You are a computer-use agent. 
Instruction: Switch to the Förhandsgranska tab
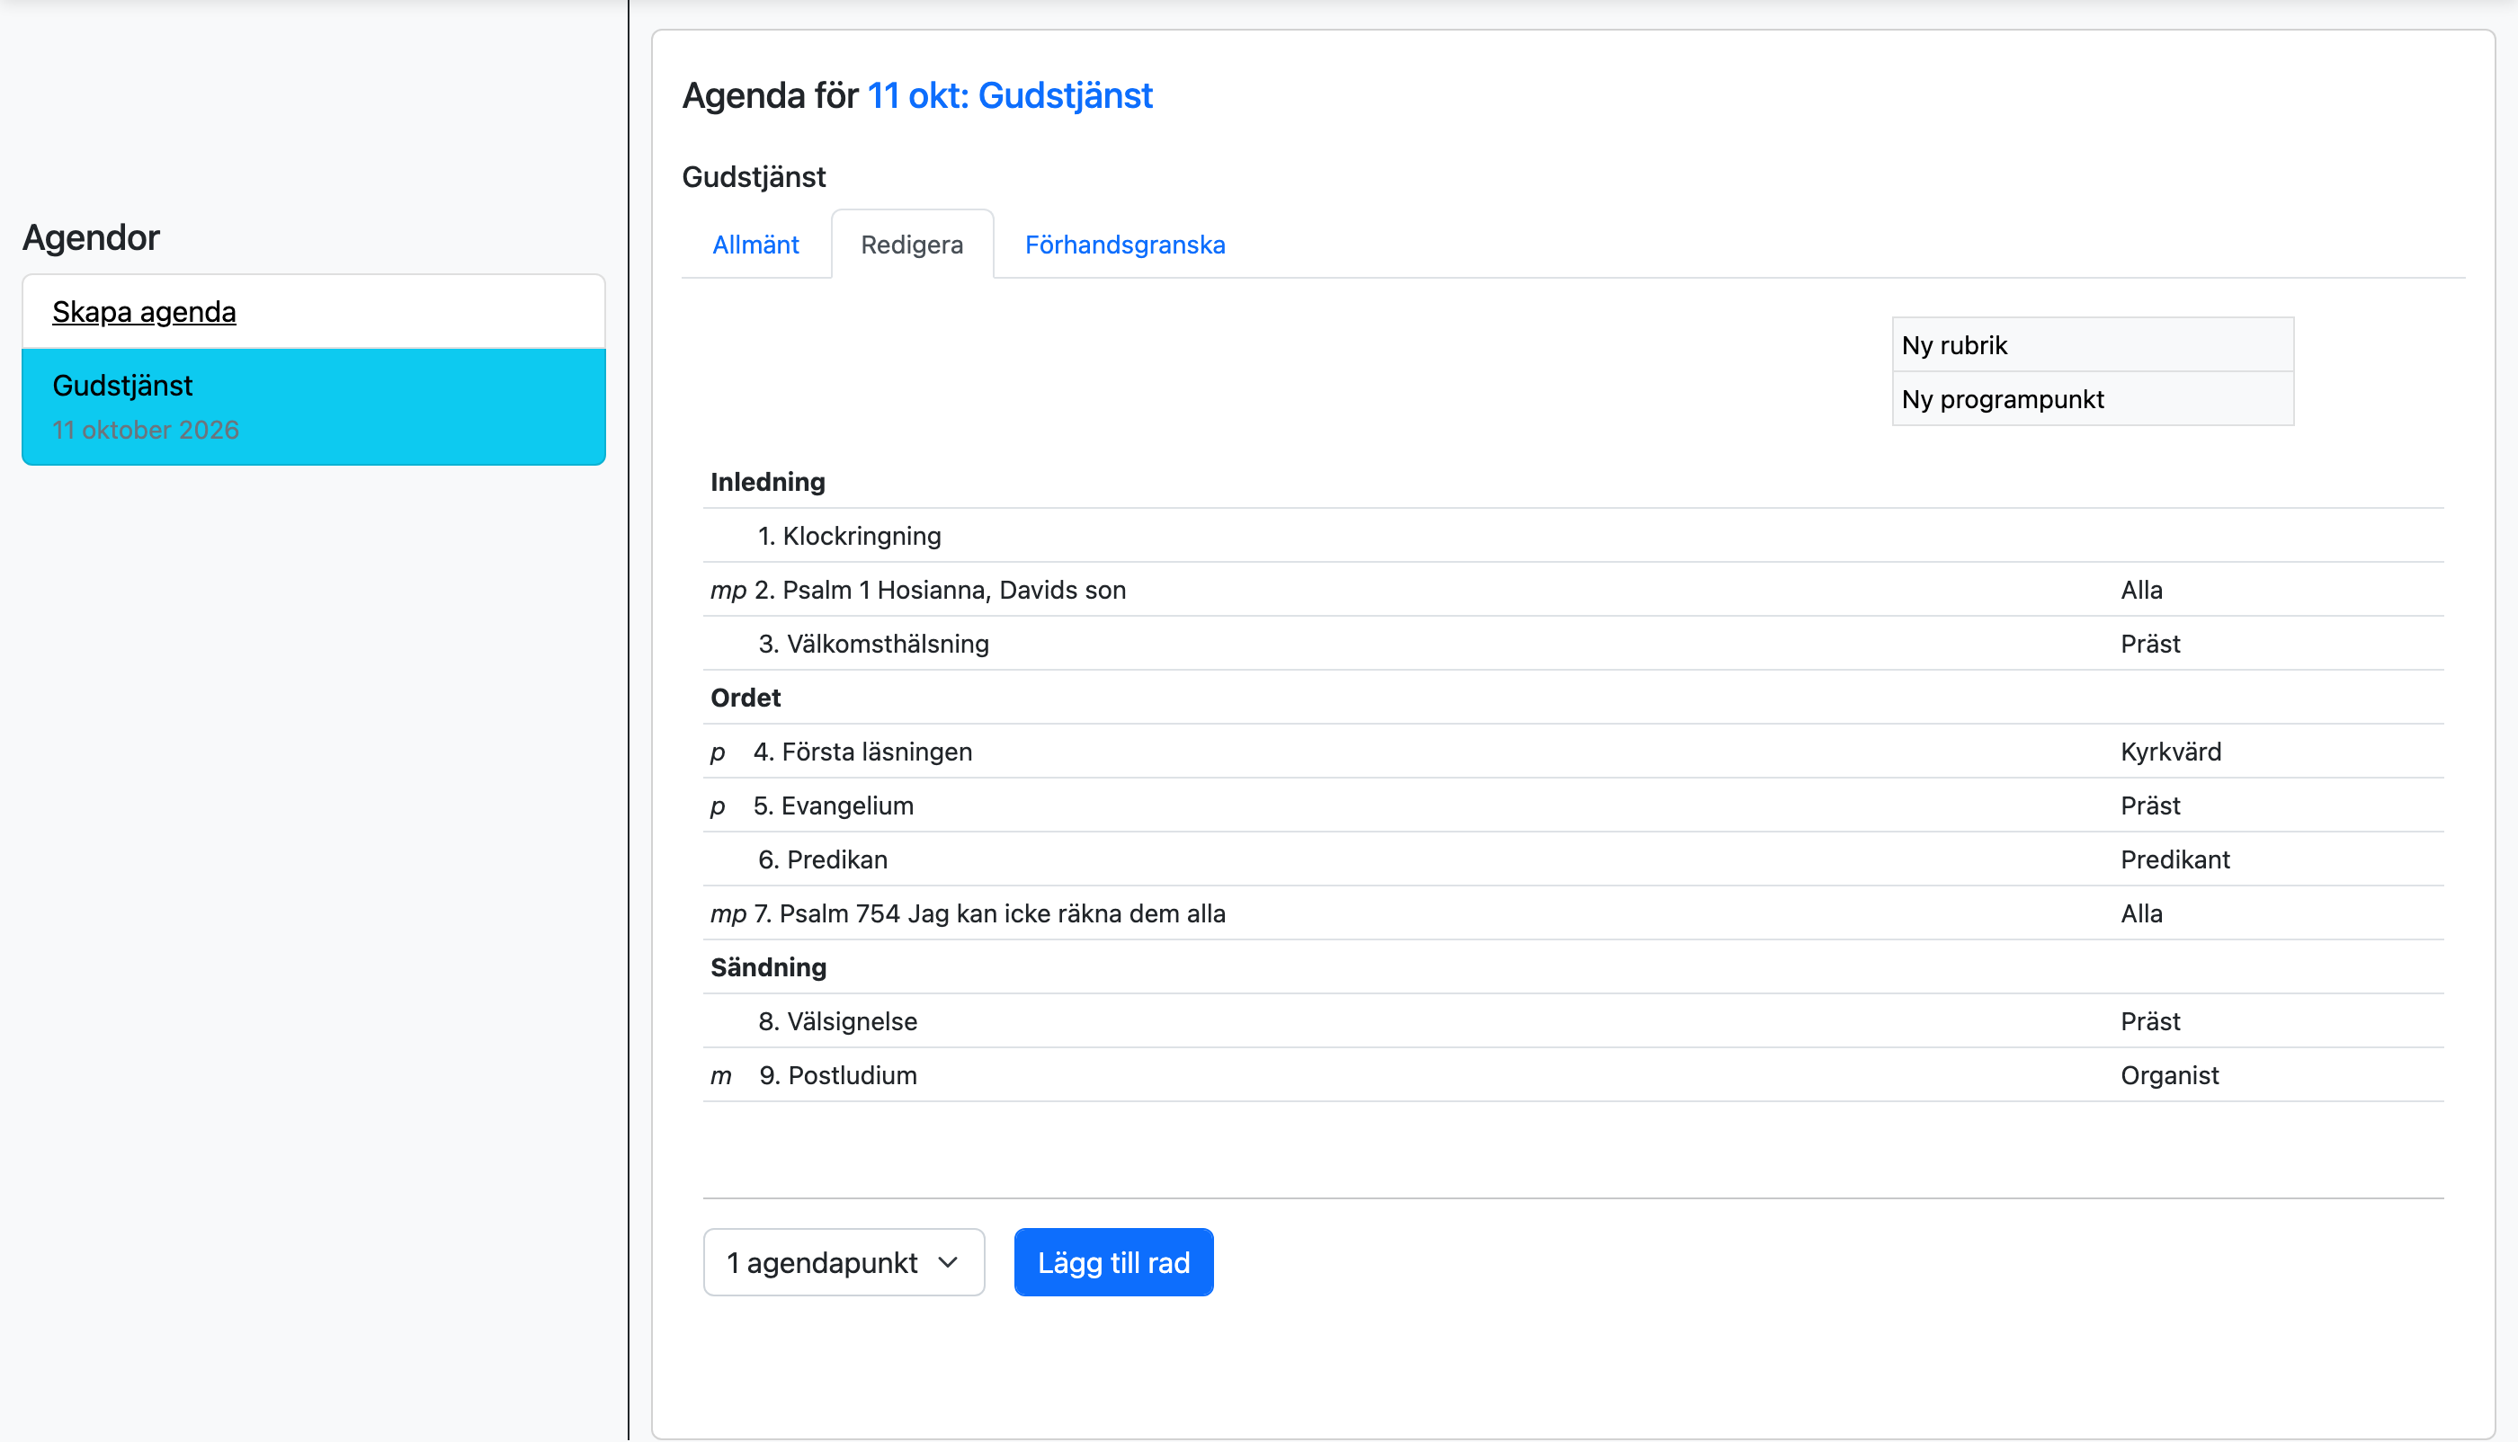coord(1124,245)
